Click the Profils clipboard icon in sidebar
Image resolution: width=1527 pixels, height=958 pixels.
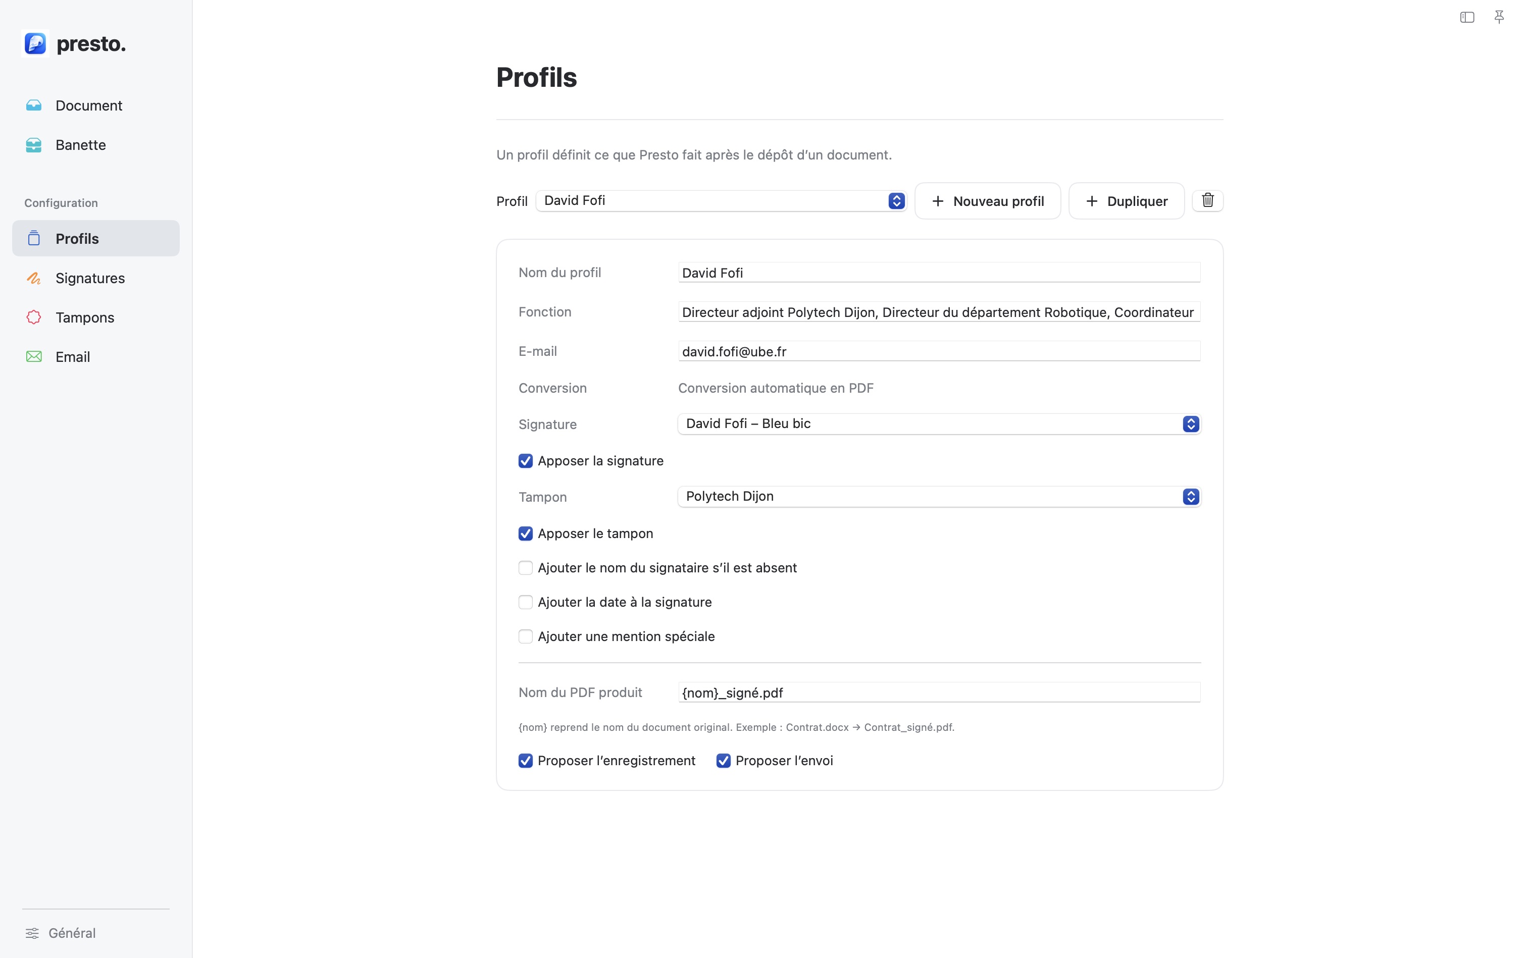[x=34, y=238]
